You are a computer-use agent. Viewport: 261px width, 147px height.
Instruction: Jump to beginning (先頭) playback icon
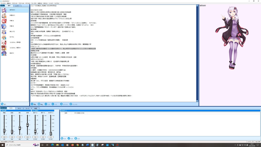46,104
